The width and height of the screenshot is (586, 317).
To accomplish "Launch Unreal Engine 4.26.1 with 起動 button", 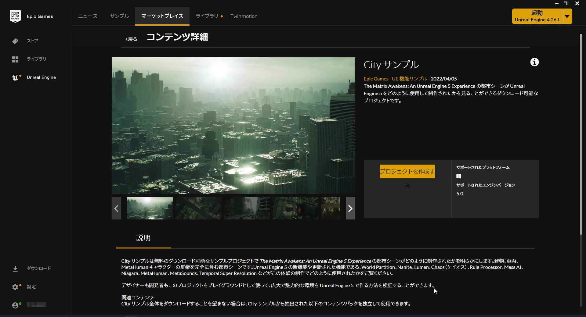I will [537, 16].
